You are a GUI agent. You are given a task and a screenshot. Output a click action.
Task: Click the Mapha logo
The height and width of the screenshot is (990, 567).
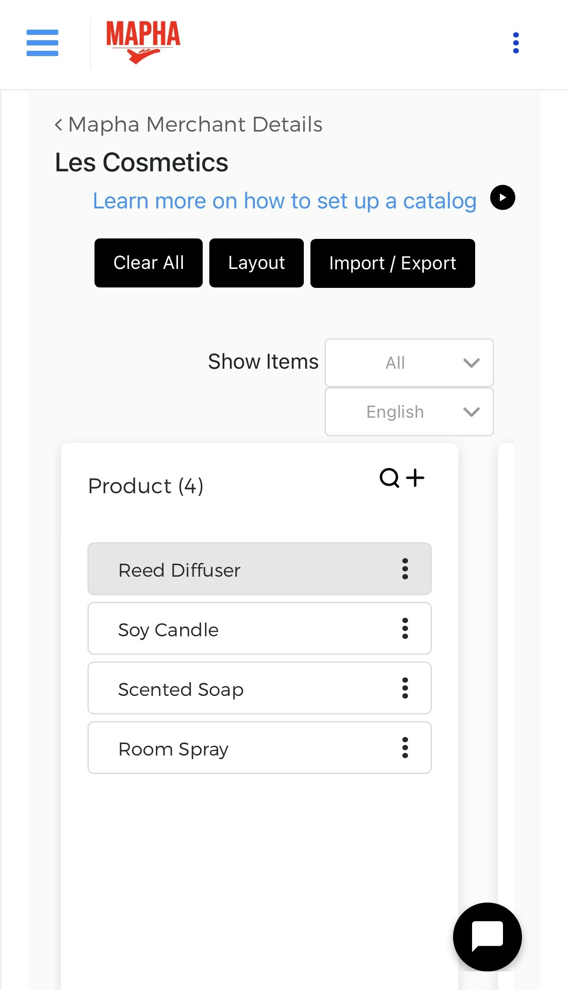143,42
